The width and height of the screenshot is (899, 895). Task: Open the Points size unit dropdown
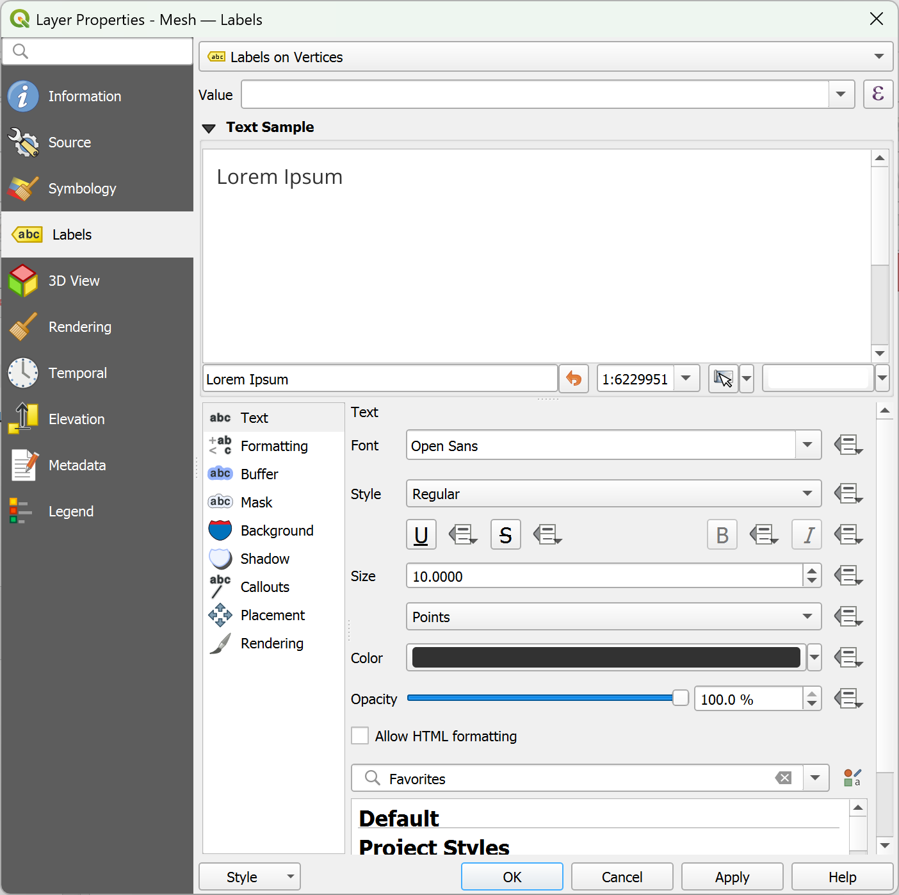(x=614, y=616)
